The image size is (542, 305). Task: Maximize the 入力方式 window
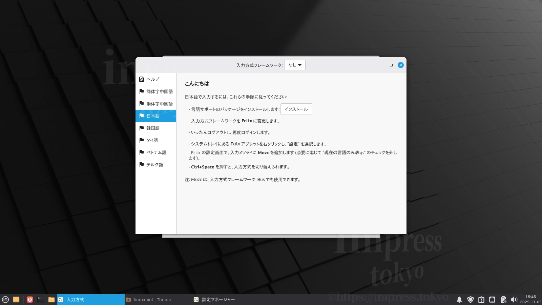(391, 65)
